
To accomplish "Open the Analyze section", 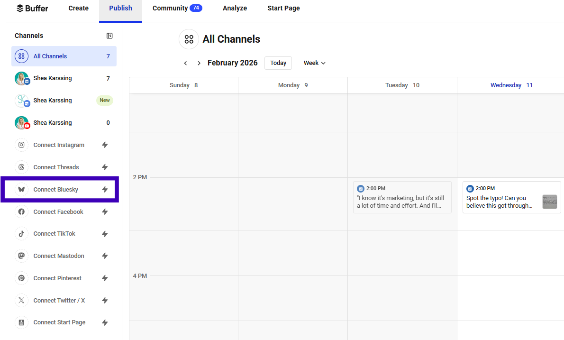I will (235, 8).
